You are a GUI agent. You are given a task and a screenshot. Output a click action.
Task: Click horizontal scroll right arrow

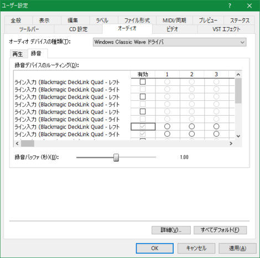[231, 143]
